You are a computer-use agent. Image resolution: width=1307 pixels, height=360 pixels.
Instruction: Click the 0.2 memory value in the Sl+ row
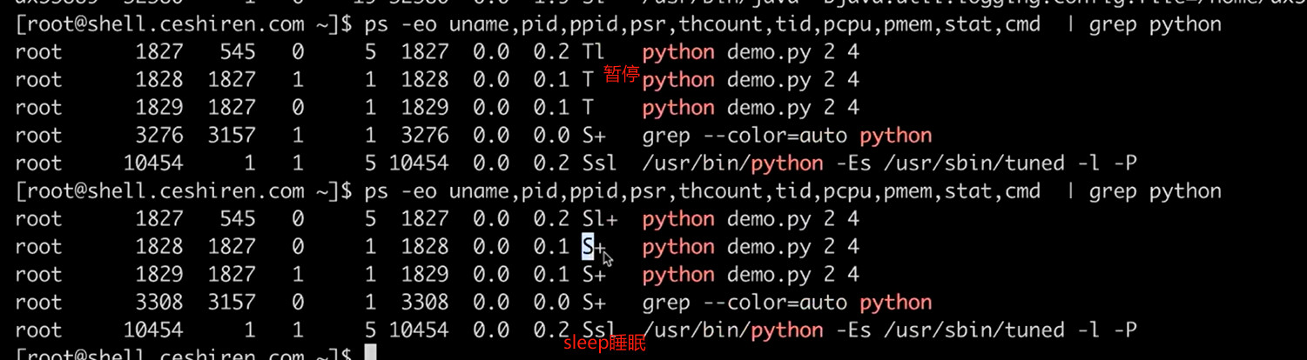(x=551, y=219)
